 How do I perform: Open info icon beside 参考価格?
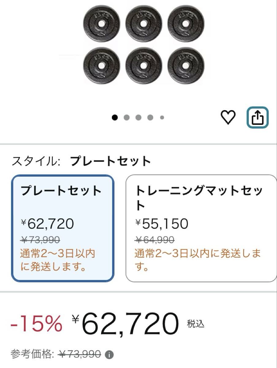109,355
